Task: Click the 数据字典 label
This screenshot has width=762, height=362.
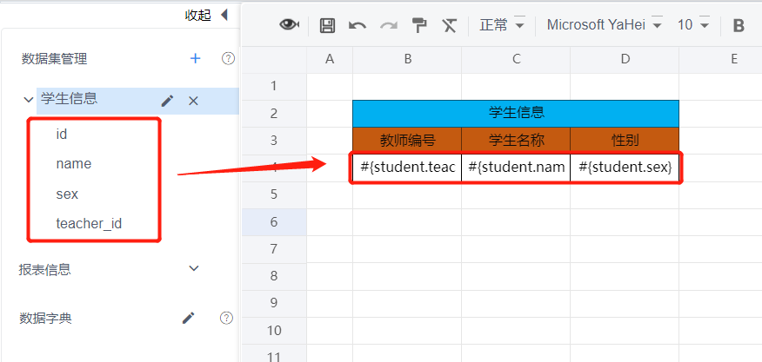Action: point(45,319)
